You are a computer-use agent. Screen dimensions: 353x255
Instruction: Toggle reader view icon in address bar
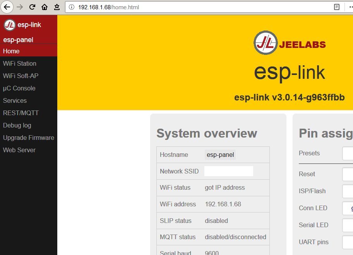337,7
